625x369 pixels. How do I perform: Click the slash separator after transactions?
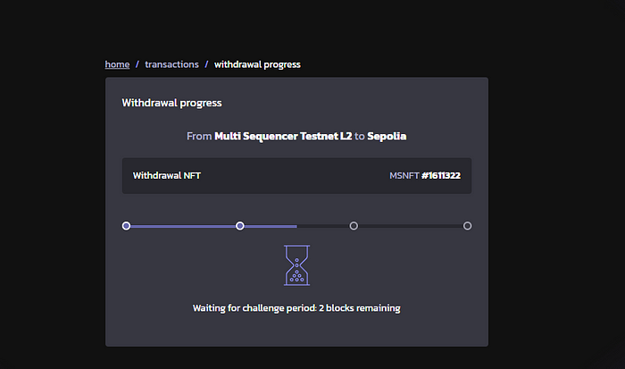[206, 64]
